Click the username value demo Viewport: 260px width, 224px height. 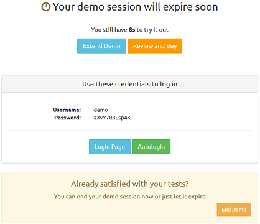coord(101,110)
